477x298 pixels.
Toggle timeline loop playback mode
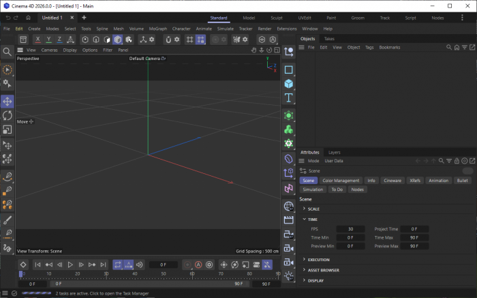118,265
